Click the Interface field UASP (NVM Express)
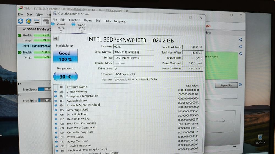The height and width of the screenshot is (154, 275). pyautogui.click(x=134, y=58)
